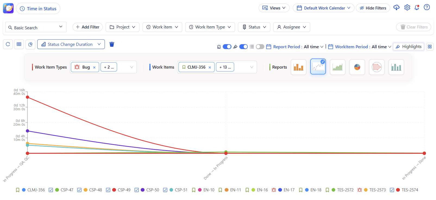This screenshot has width=436, height=200.
Task: Click the purple data point on chart
Action: [27, 131]
